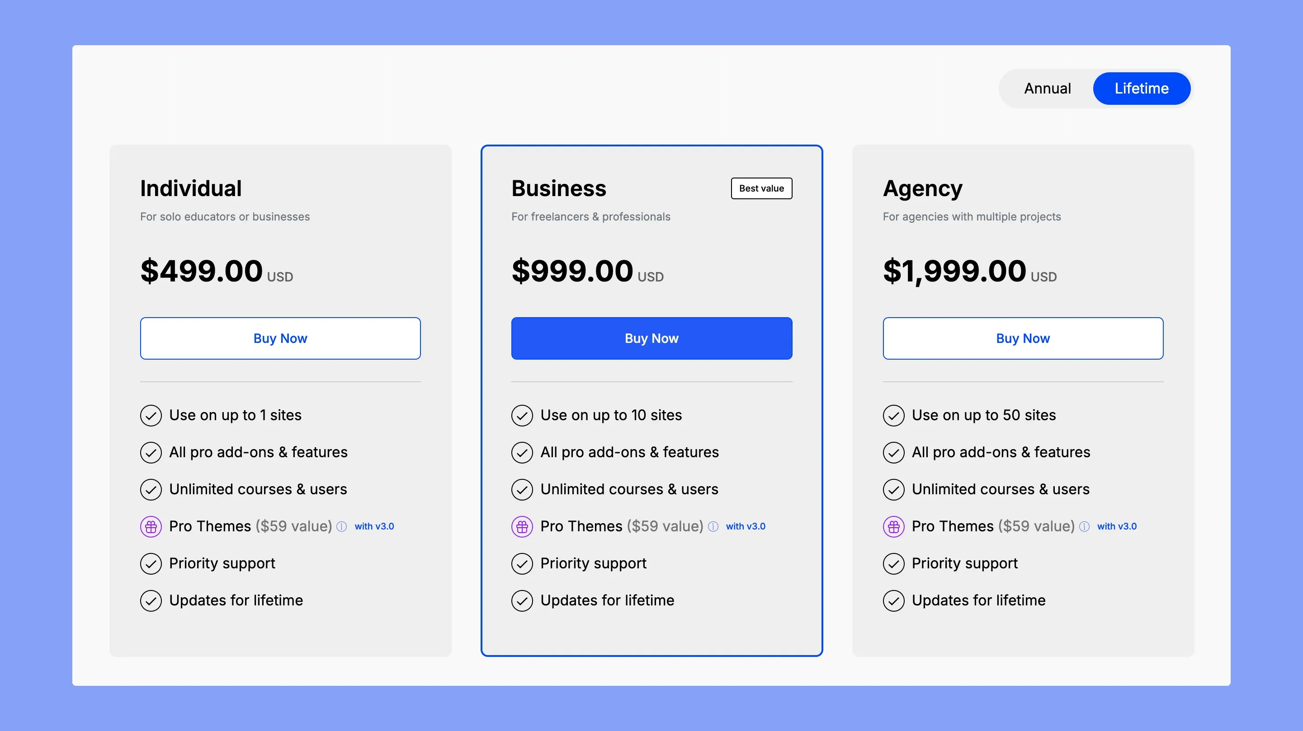Click the info icon next to Pro Themes on Business
1303x731 pixels.
[713, 527]
